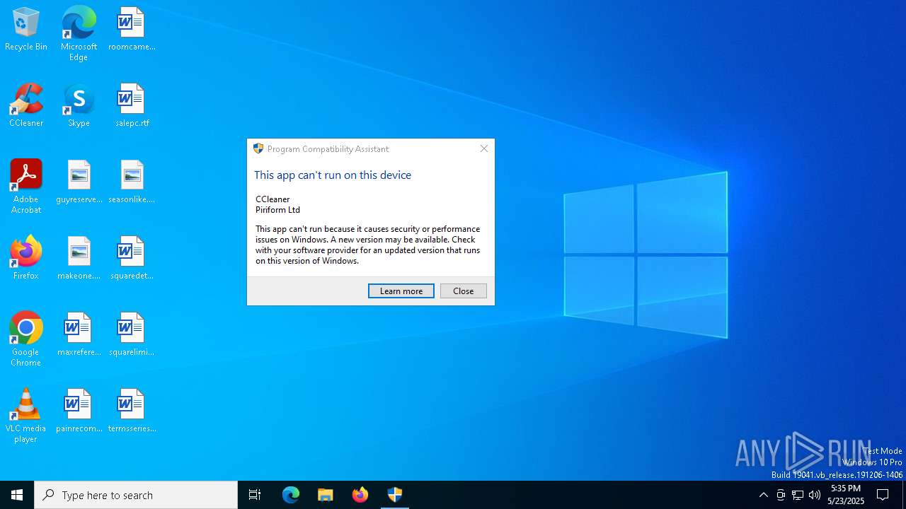Open the Action Center notifications icon
Viewport: 906px width, 509px height.
tap(883, 495)
